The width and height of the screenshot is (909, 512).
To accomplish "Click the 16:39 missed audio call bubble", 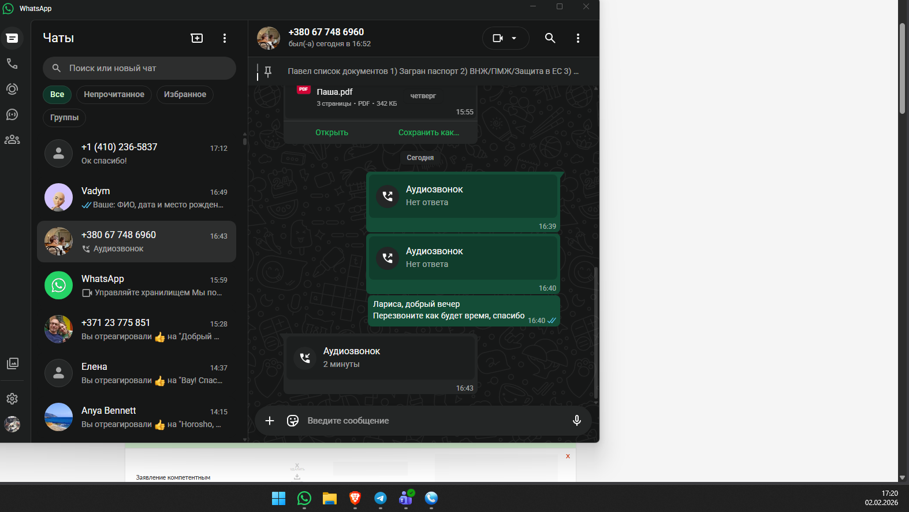I will 464,202.
